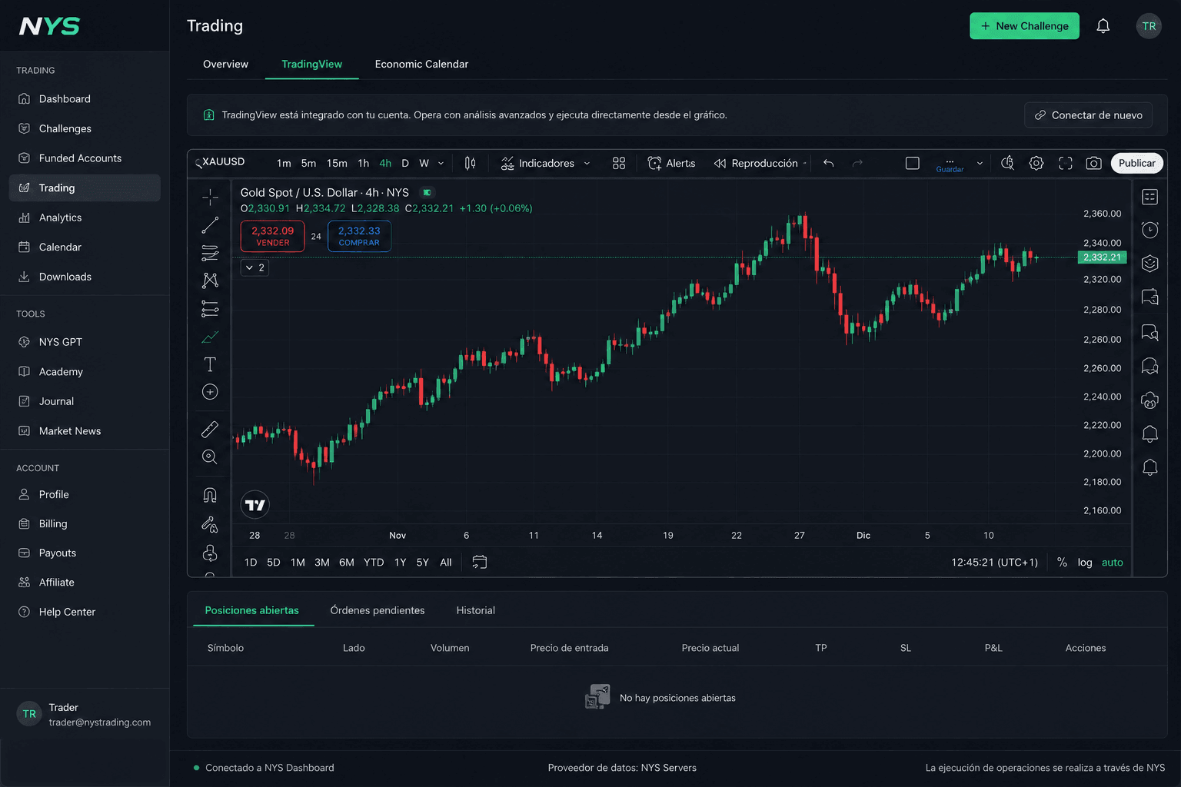Click Conectar de nuevo button

tap(1088, 115)
